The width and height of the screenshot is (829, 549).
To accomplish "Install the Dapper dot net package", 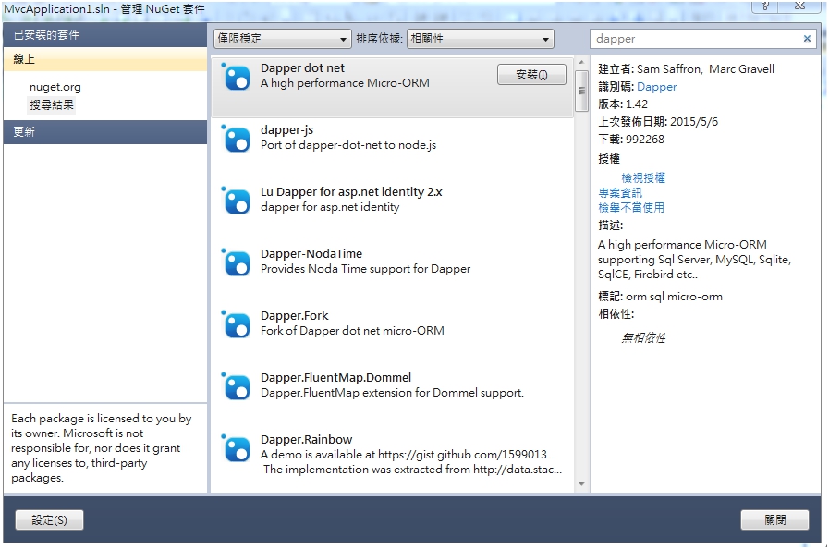I will click(531, 75).
